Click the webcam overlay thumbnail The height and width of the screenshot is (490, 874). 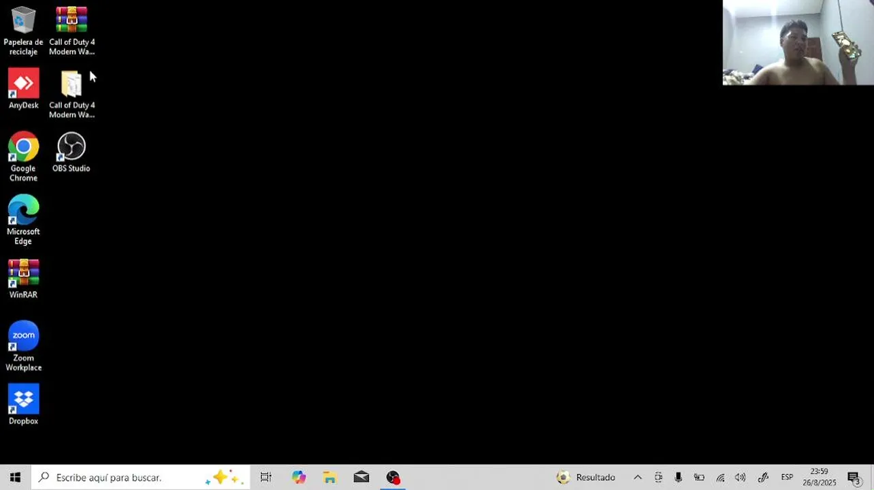(798, 42)
